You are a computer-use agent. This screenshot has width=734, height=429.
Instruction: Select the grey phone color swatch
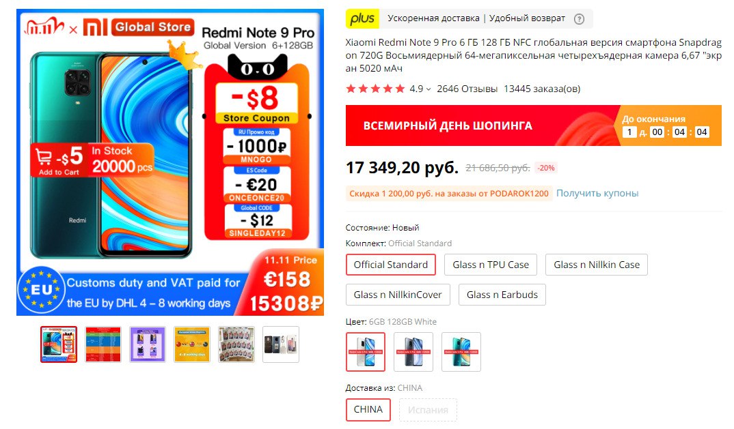(x=413, y=352)
